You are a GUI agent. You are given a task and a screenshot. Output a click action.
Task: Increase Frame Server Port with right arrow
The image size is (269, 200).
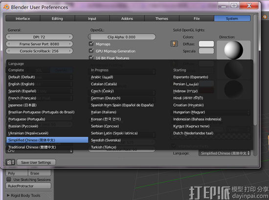pyautogui.click(x=70, y=44)
